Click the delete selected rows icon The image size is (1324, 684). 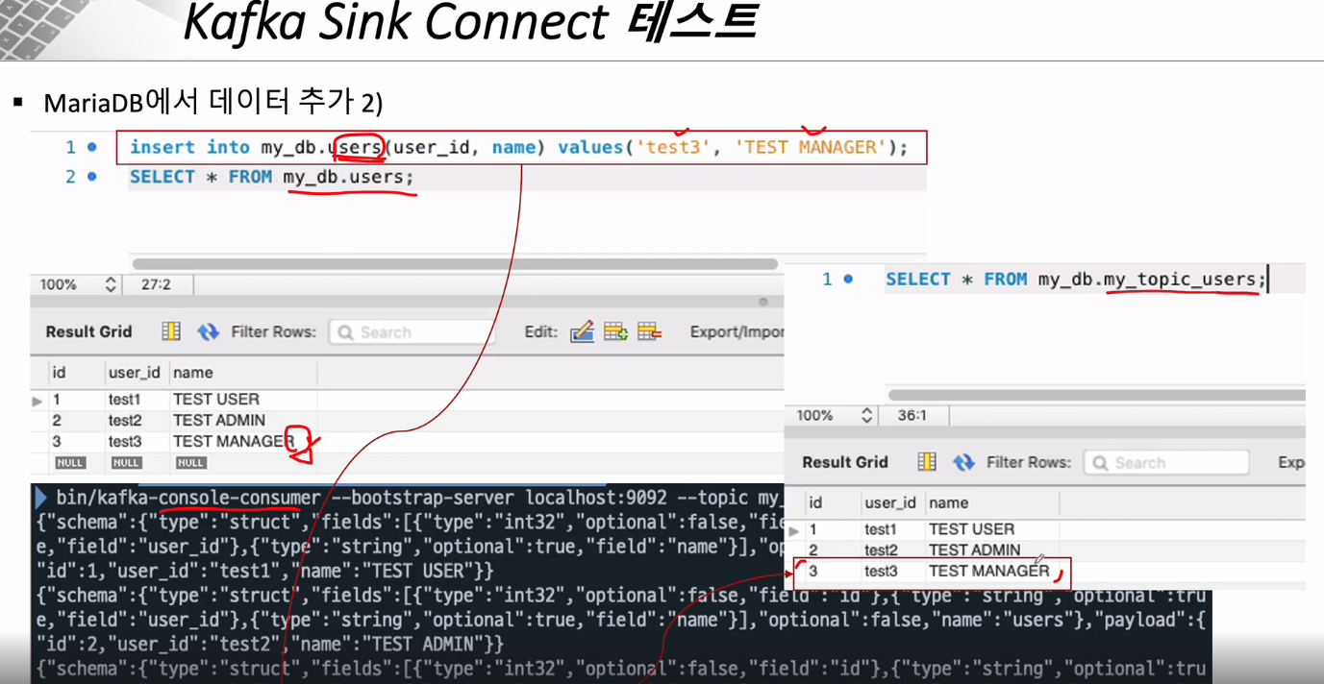pos(649,331)
